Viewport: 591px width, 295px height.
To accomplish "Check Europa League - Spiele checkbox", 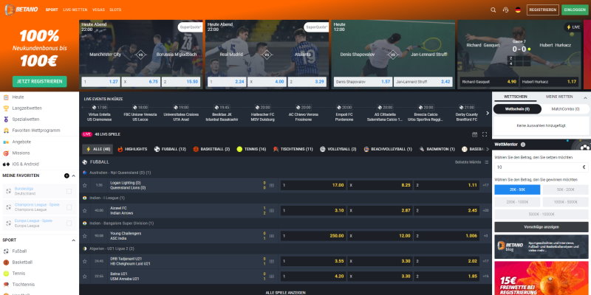I will 69,223.
